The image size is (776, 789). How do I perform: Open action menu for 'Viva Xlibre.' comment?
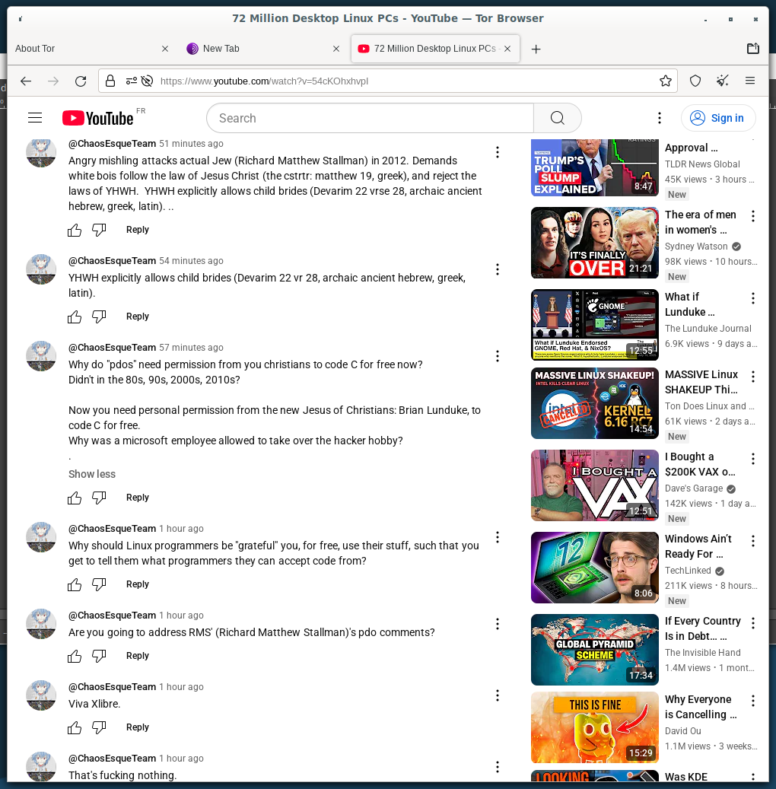pos(498,695)
